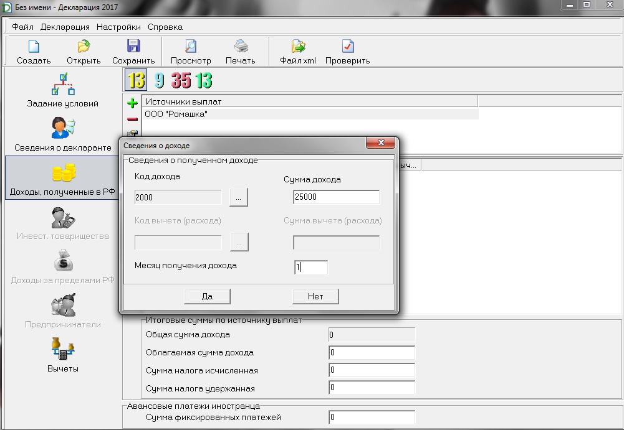This screenshot has width=624, height=430.
Task: Add payment source with green plus
Action: coord(132,103)
